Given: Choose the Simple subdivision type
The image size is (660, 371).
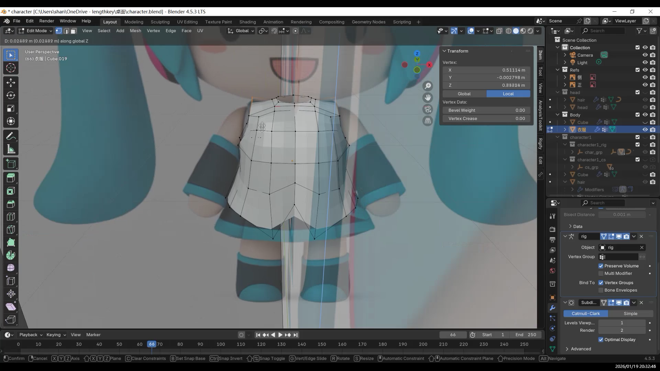Looking at the screenshot, I should [x=630, y=314].
